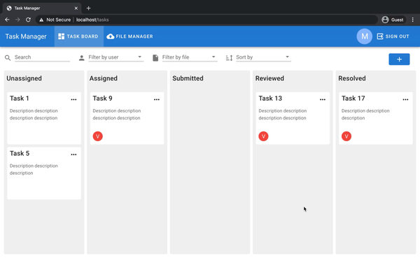
Task: Click the Unassigned column heading
Action: (24, 78)
